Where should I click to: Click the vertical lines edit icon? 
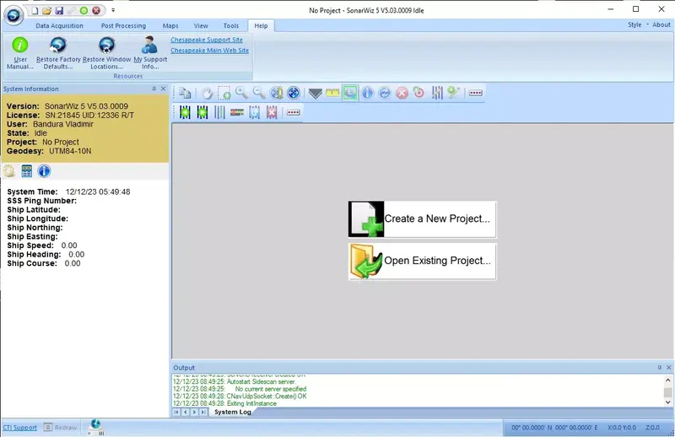click(437, 93)
